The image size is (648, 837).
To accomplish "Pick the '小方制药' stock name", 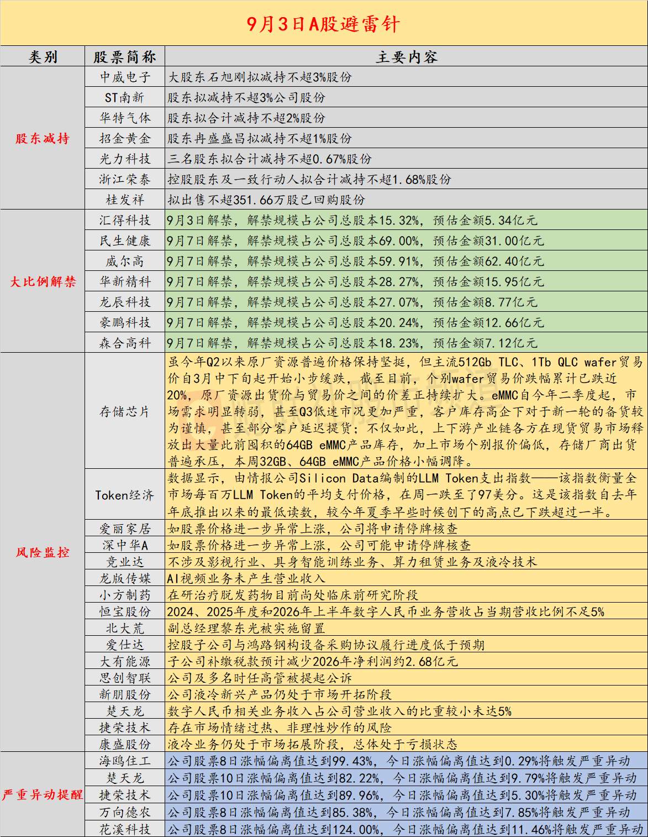I will [125, 595].
